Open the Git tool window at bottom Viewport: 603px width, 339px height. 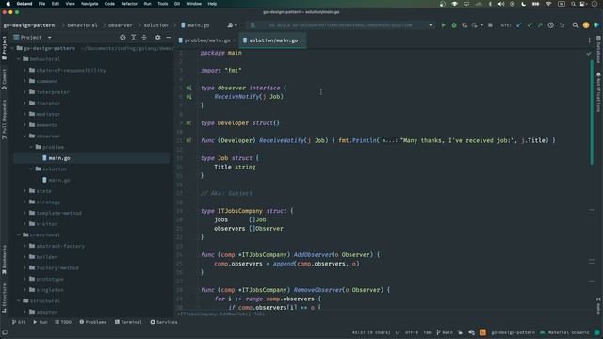[19, 322]
